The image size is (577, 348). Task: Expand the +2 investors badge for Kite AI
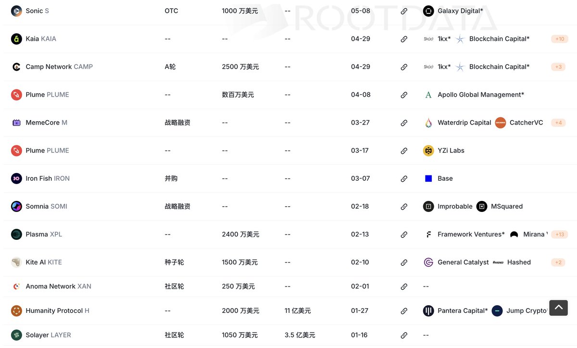pos(558,262)
